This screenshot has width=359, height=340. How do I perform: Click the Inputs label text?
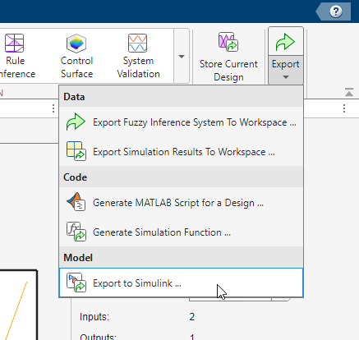tap(94, 317)
